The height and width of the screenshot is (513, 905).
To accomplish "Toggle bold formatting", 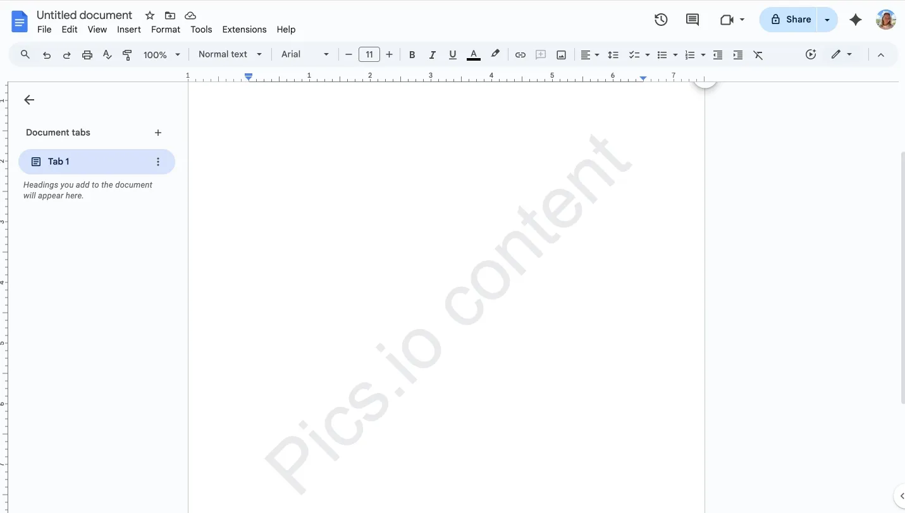I will (x=412, y=54).
